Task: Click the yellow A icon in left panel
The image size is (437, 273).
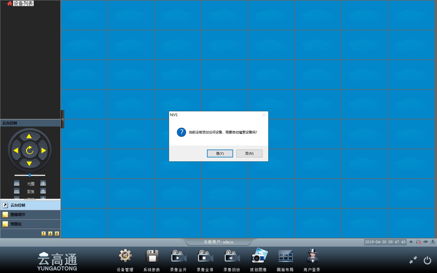Action: point(50,234)
